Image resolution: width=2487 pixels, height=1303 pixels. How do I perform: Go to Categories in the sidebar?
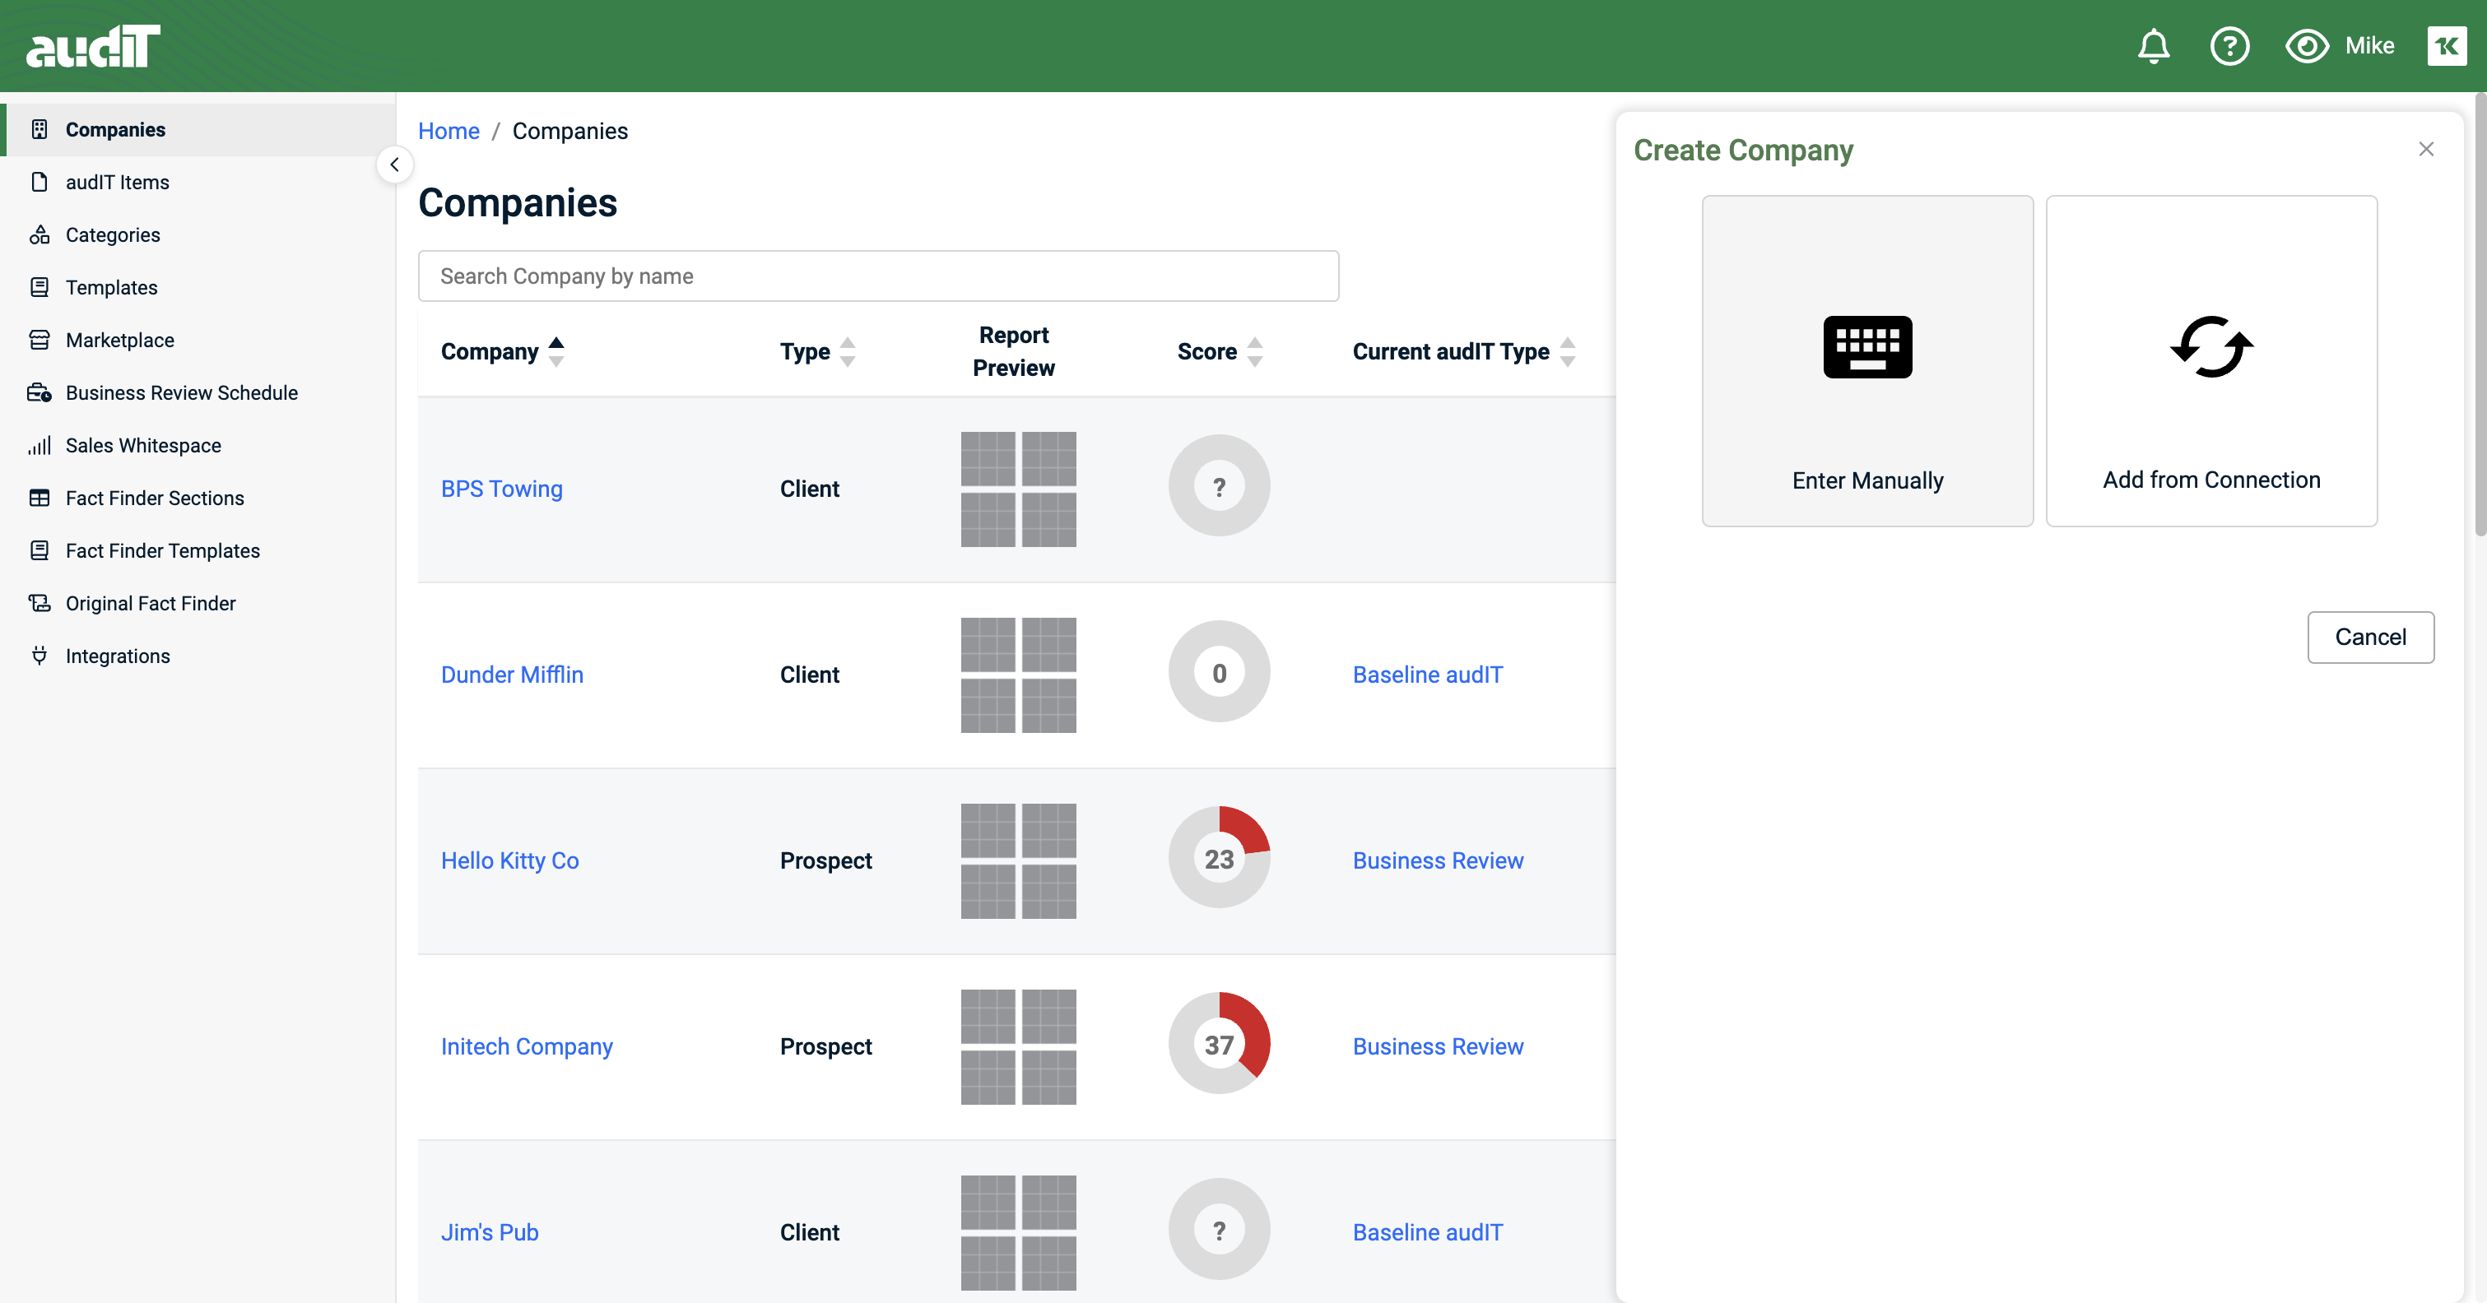tap(198, 234)
